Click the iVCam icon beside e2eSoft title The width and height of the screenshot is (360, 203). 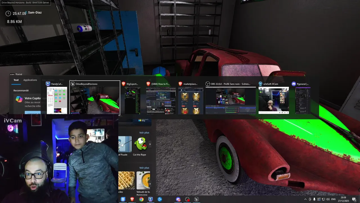click(x=260, y=84)
